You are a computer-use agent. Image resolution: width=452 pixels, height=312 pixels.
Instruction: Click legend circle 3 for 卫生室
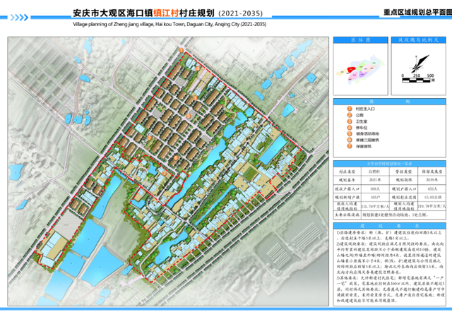click(x=350, y=121)
